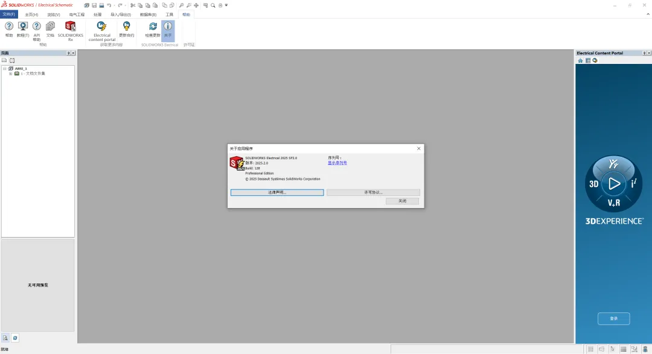Collapse the ribbon using top-right chevron
This screenshot has width=652, height=354.
coord(648,14)
